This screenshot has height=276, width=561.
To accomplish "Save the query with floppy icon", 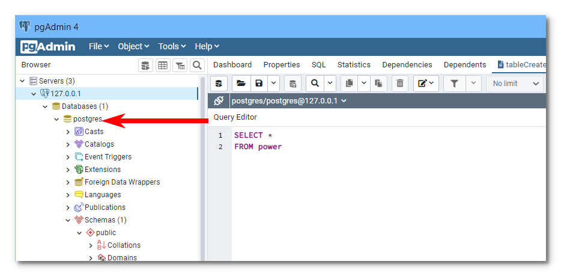I will 259,84.
